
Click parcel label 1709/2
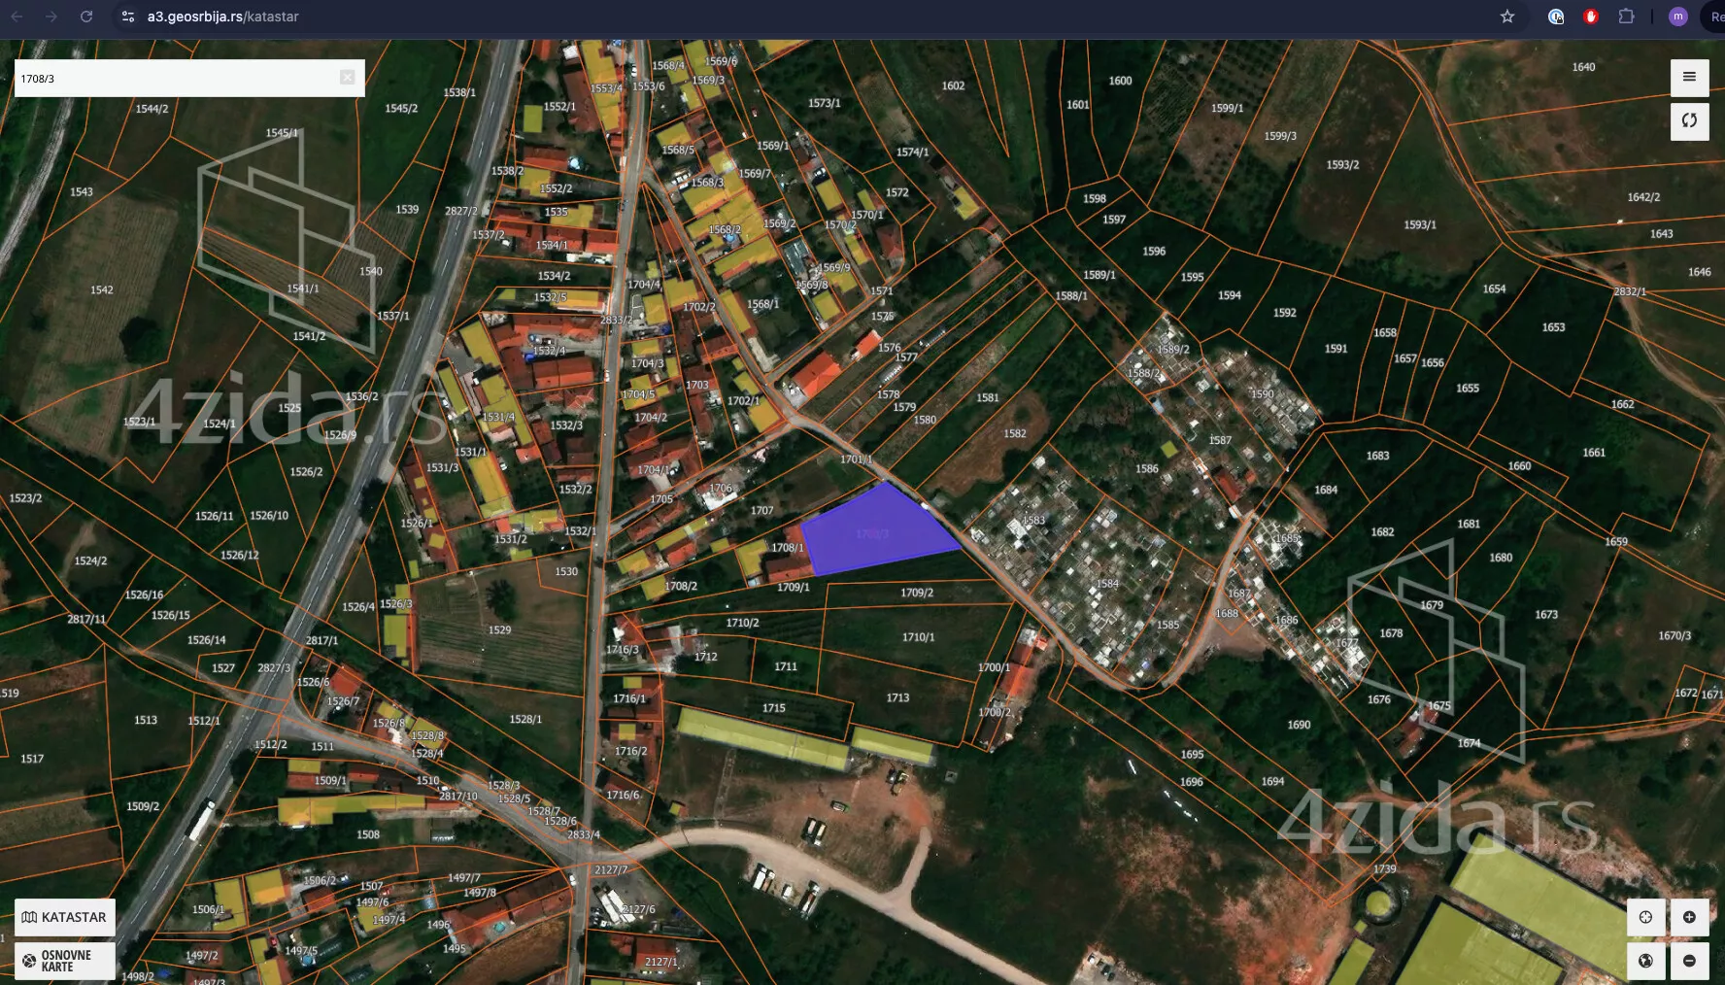(x=917, y=593)
